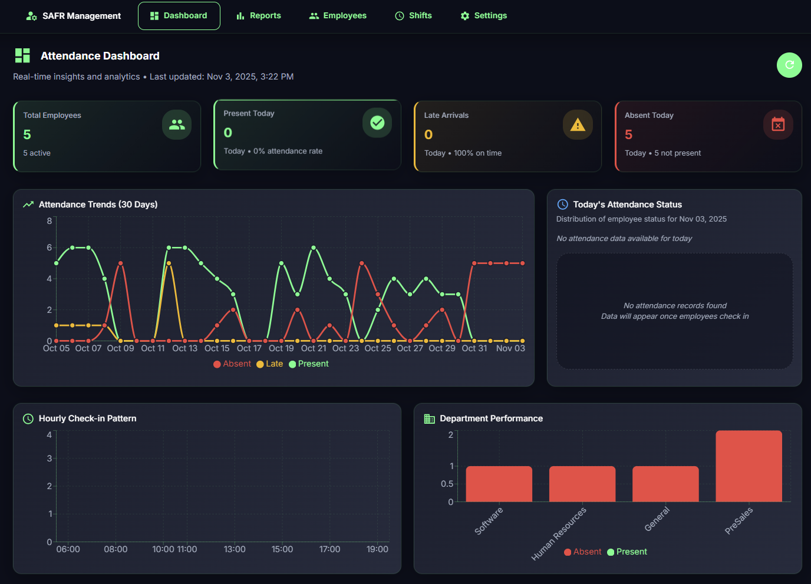The image size is (811, 584).
Task: Click the Absent Today calendar icon
Action: point(778,124)
